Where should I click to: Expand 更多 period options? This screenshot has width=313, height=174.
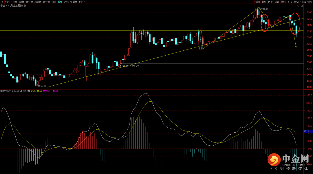coord(81,2)
